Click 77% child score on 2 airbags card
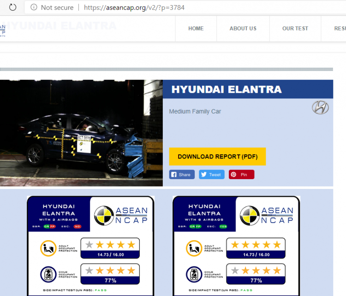 (x=110, y=281)
